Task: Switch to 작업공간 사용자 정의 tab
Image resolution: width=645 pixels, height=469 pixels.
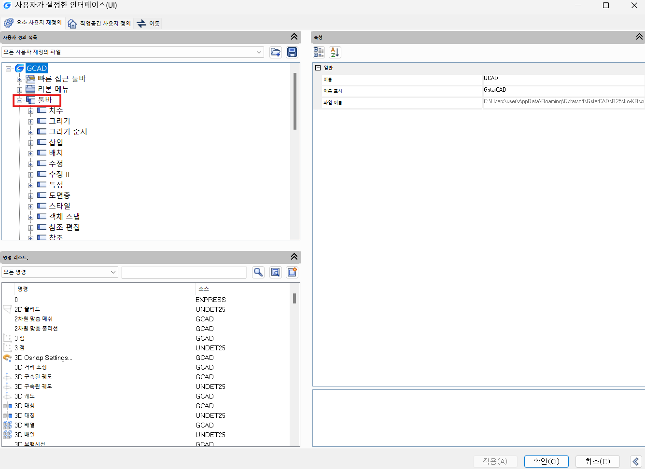Action: [x=99, y=23]
